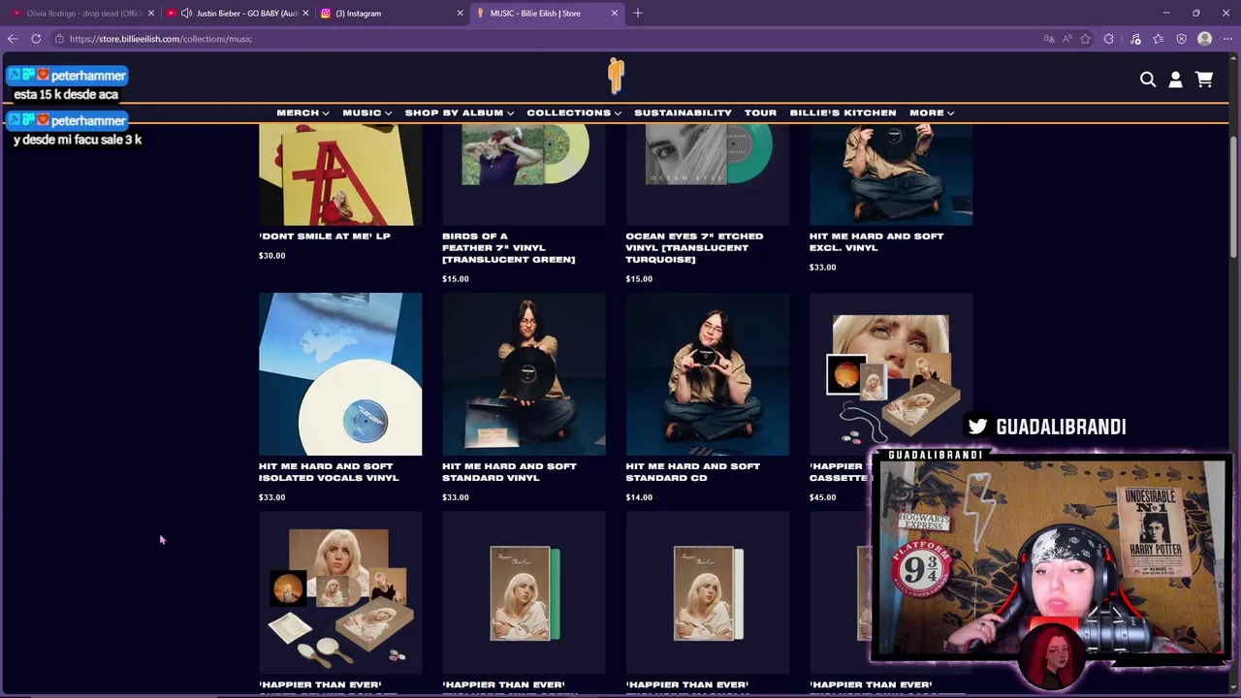The height and width of the screenshot is (698, 1241).
Task: Open HIT ME HARD AND SOFT EXCL. VINYL link
Action: 876,242
